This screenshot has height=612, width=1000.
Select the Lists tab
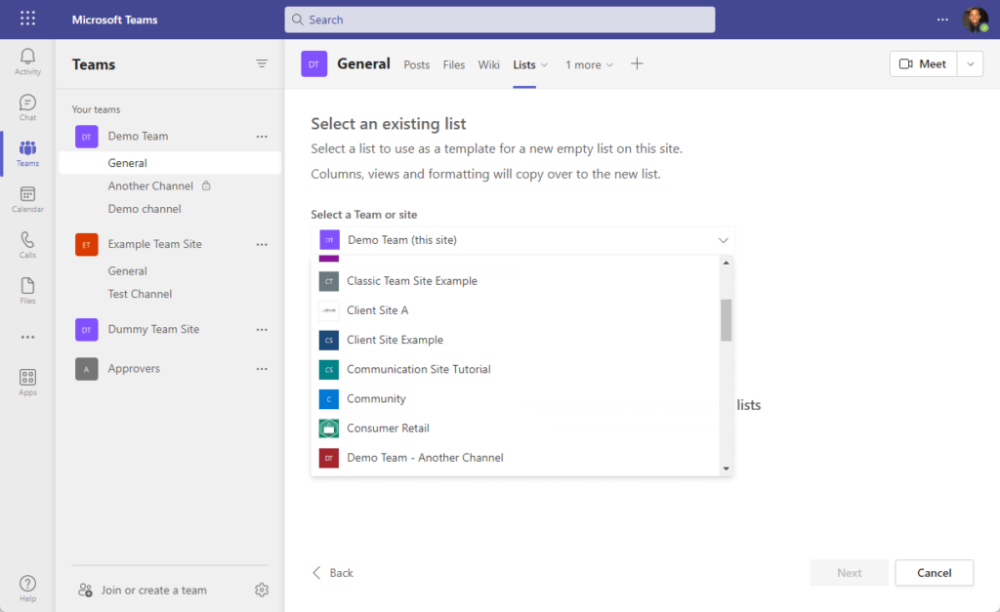coord(524,65)
